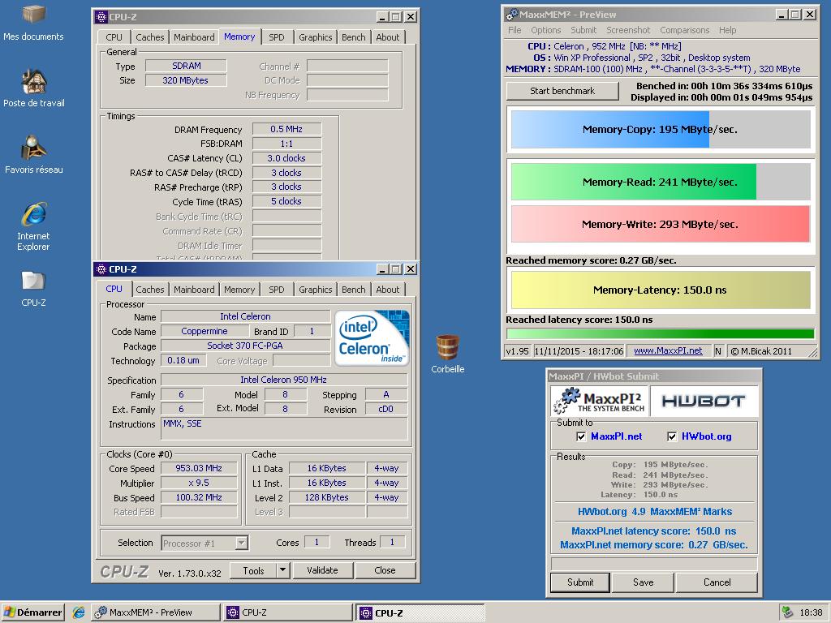This screenshot has height=623, width=831.
Task: Click the Memory-Latency result bar
Action: click(x=661, y=290)
